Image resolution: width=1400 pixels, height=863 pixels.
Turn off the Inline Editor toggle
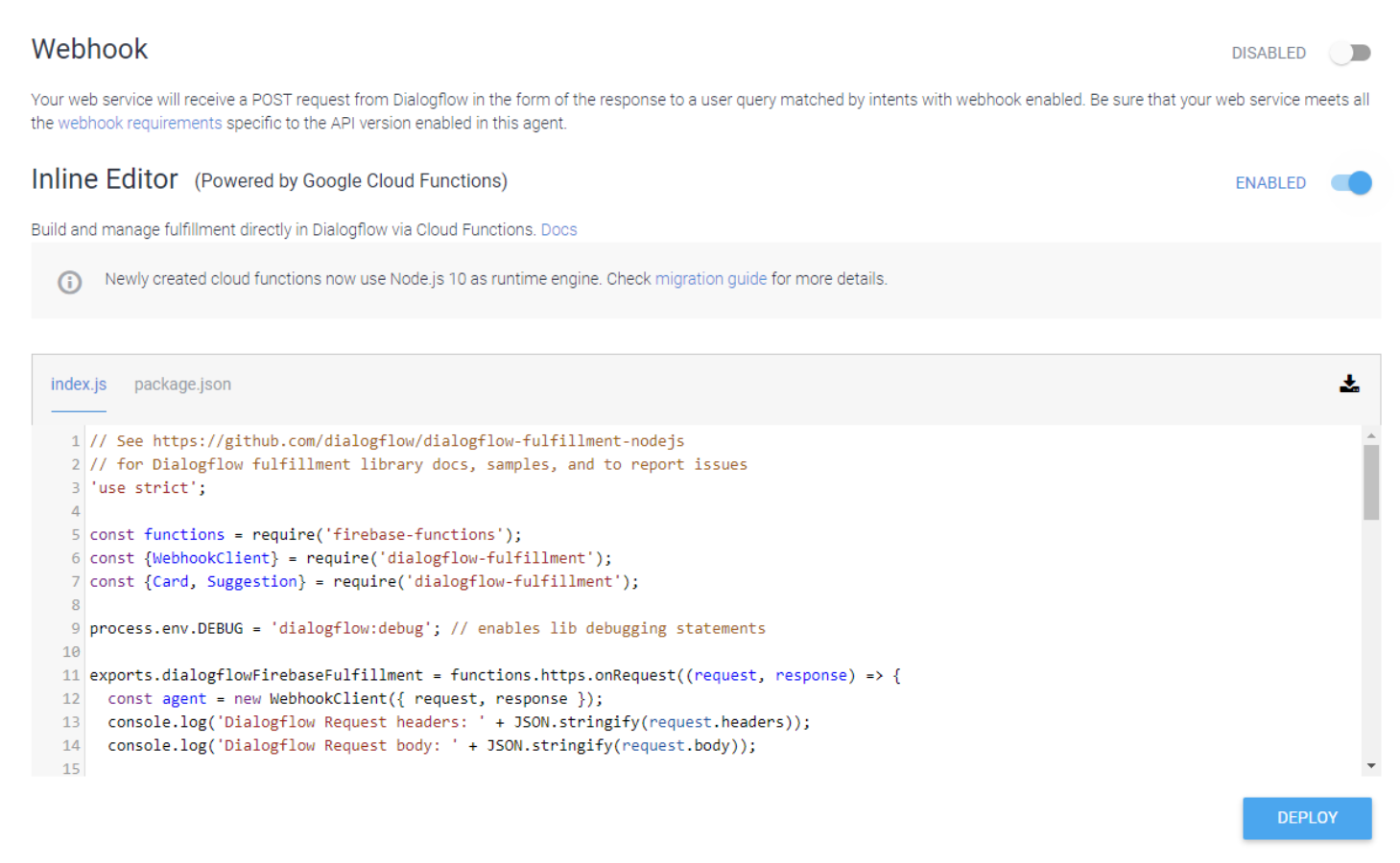(x=1351, y=182)
